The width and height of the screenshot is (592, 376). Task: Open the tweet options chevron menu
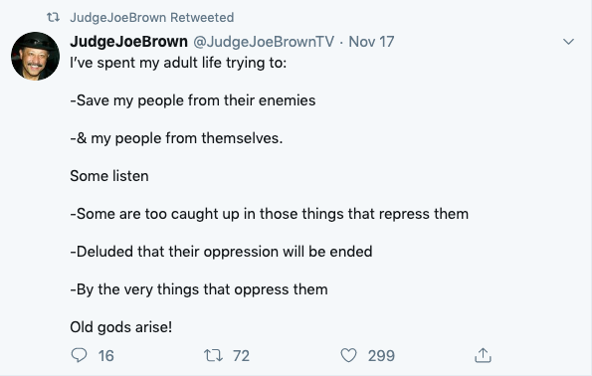click(x=568, y=42)
